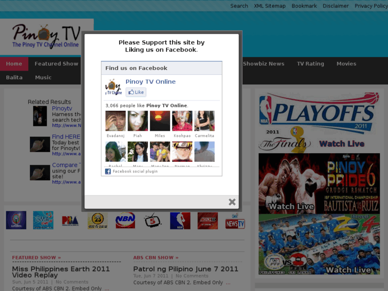Open Miss Philippines Earth 2011 Video Replay
The height and width of the screenshot is (291, 388).
61,272
